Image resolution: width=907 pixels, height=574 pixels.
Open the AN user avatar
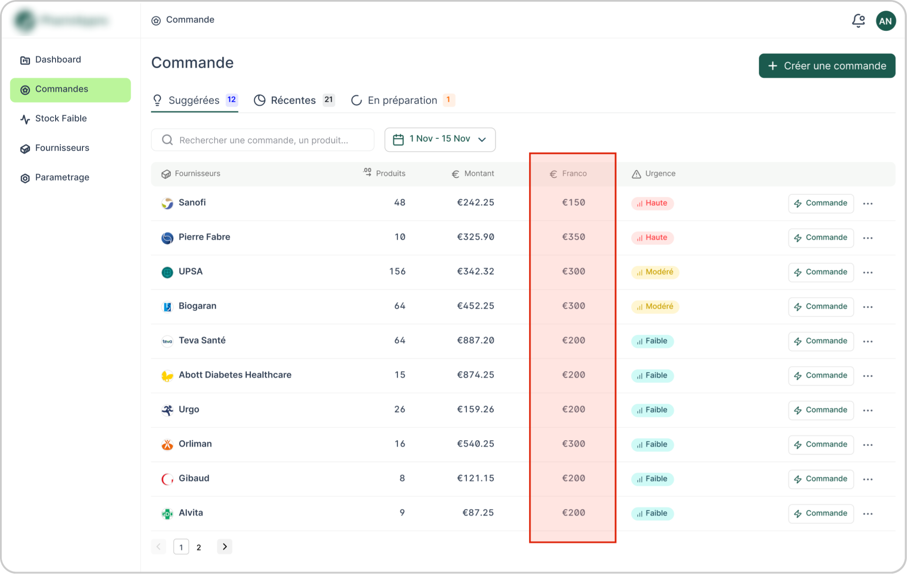click(885, 21)
